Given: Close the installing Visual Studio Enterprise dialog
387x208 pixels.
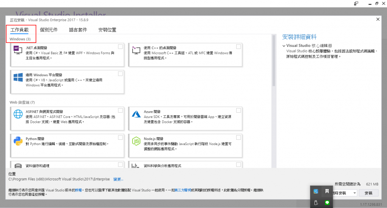Looking at the screenshot, I should pos(378,19).
